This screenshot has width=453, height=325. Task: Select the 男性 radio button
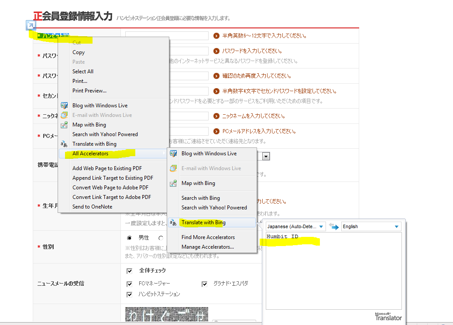(x=130, y=238)
